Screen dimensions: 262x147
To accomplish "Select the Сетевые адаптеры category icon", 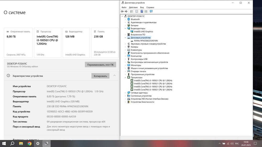I will [x=129, y=93].
